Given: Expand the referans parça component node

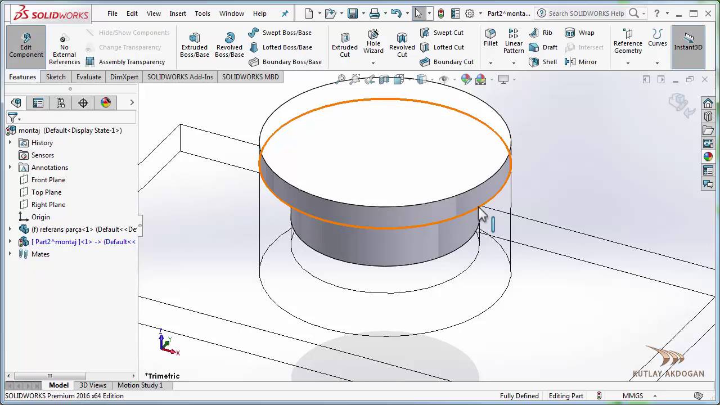Looking at the screenshot, I should (x=10, y=229).
